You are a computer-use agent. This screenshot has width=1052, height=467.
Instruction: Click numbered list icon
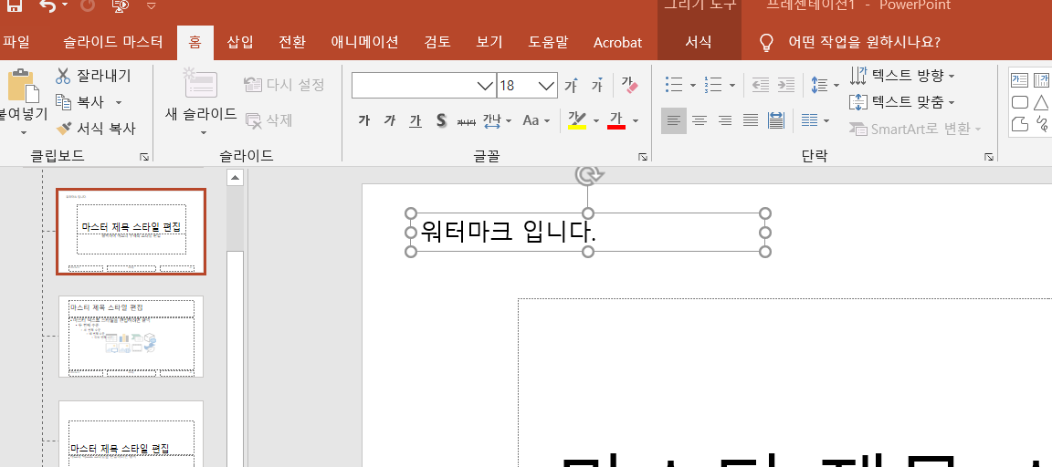coord(713,85)
